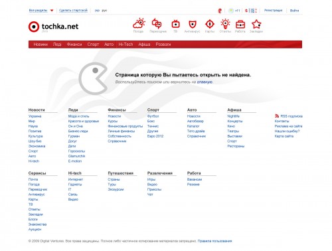332x251 pixels.
Task: Open Glamurchik under Леди
Action: (76, 156)
